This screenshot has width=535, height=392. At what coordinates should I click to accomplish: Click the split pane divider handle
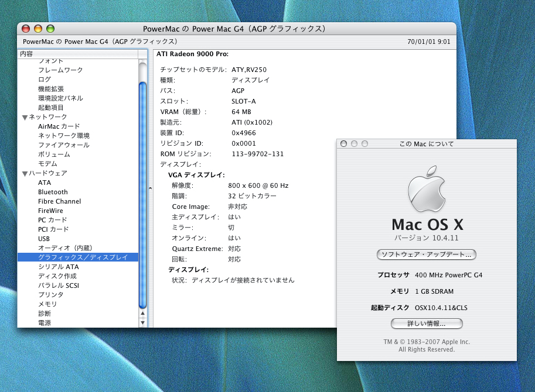point(150,188)
